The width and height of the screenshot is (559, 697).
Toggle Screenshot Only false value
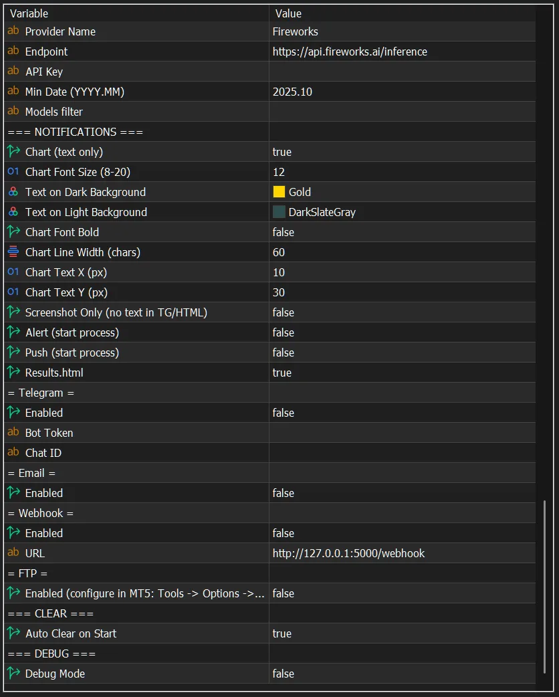[402, 312]
